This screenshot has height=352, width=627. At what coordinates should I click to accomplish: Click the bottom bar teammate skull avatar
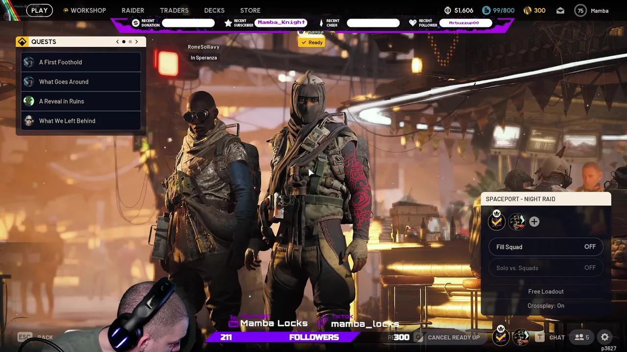(x=521, y=337)
